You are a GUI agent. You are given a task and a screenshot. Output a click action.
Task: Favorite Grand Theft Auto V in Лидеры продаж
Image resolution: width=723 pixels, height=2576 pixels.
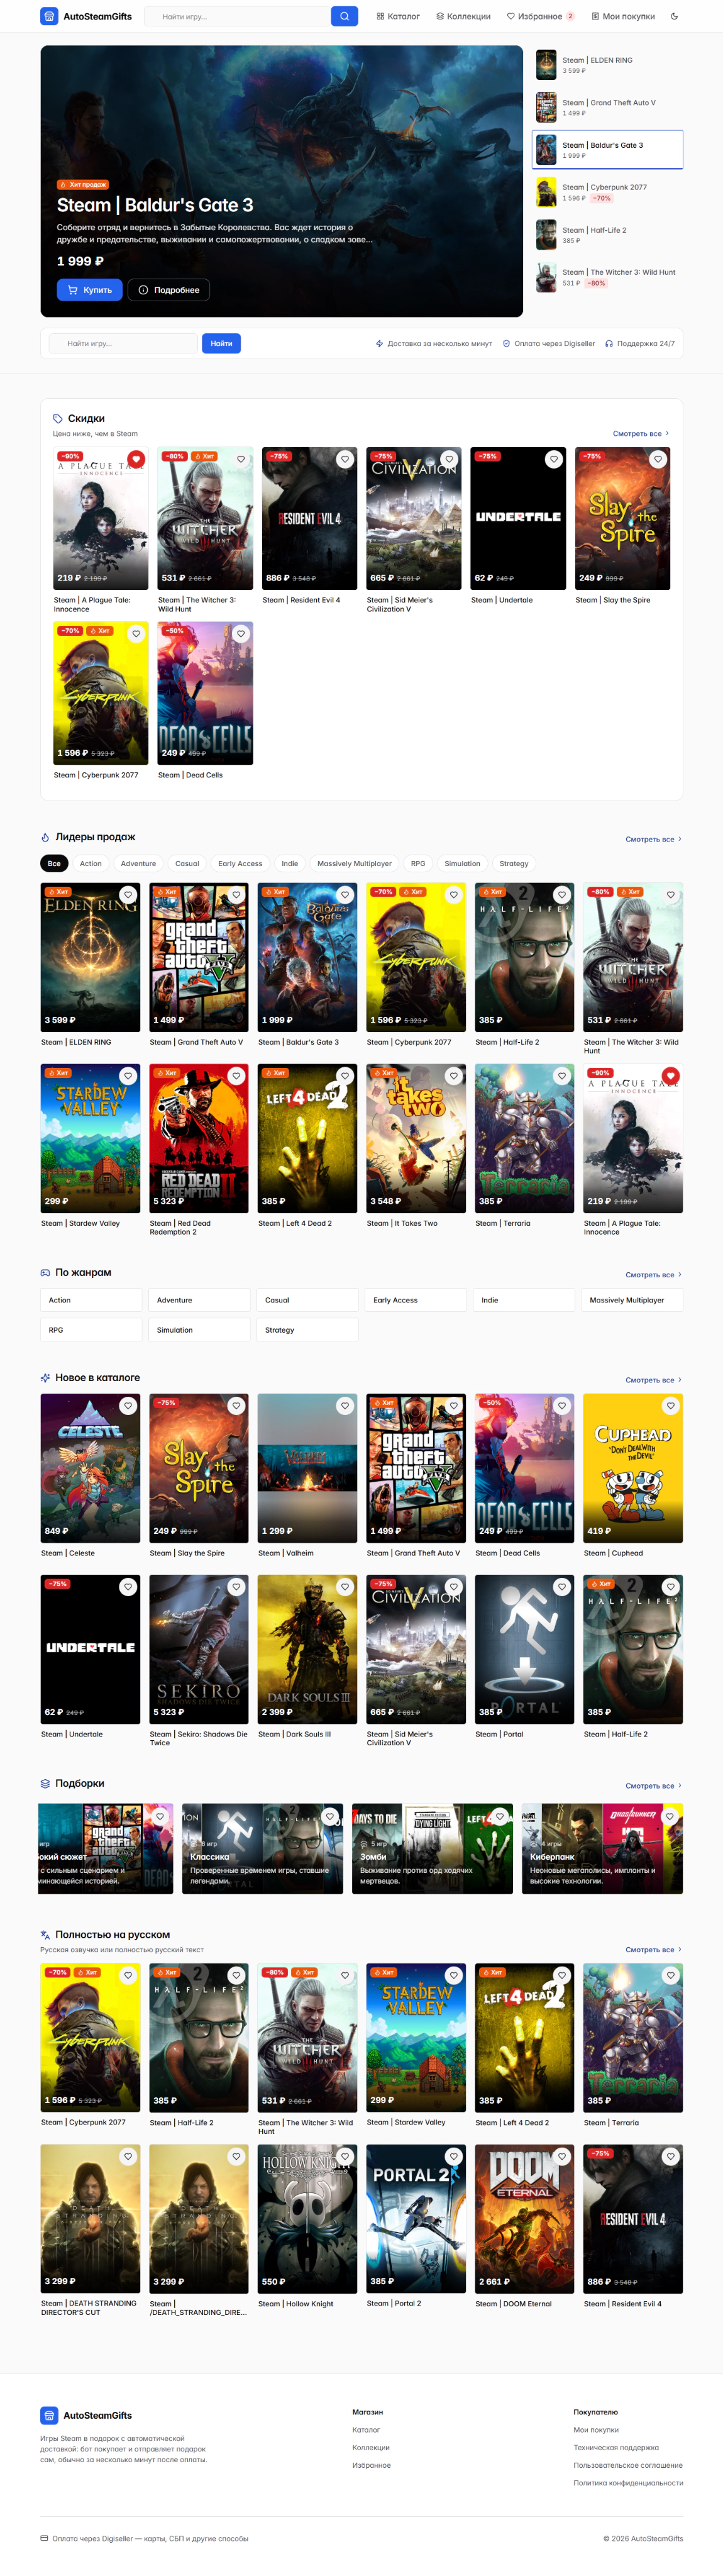pos(236,895)
